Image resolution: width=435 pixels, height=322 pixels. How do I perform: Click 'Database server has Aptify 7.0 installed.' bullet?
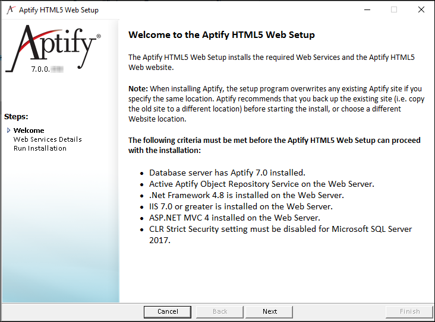[x=227, y=173]
